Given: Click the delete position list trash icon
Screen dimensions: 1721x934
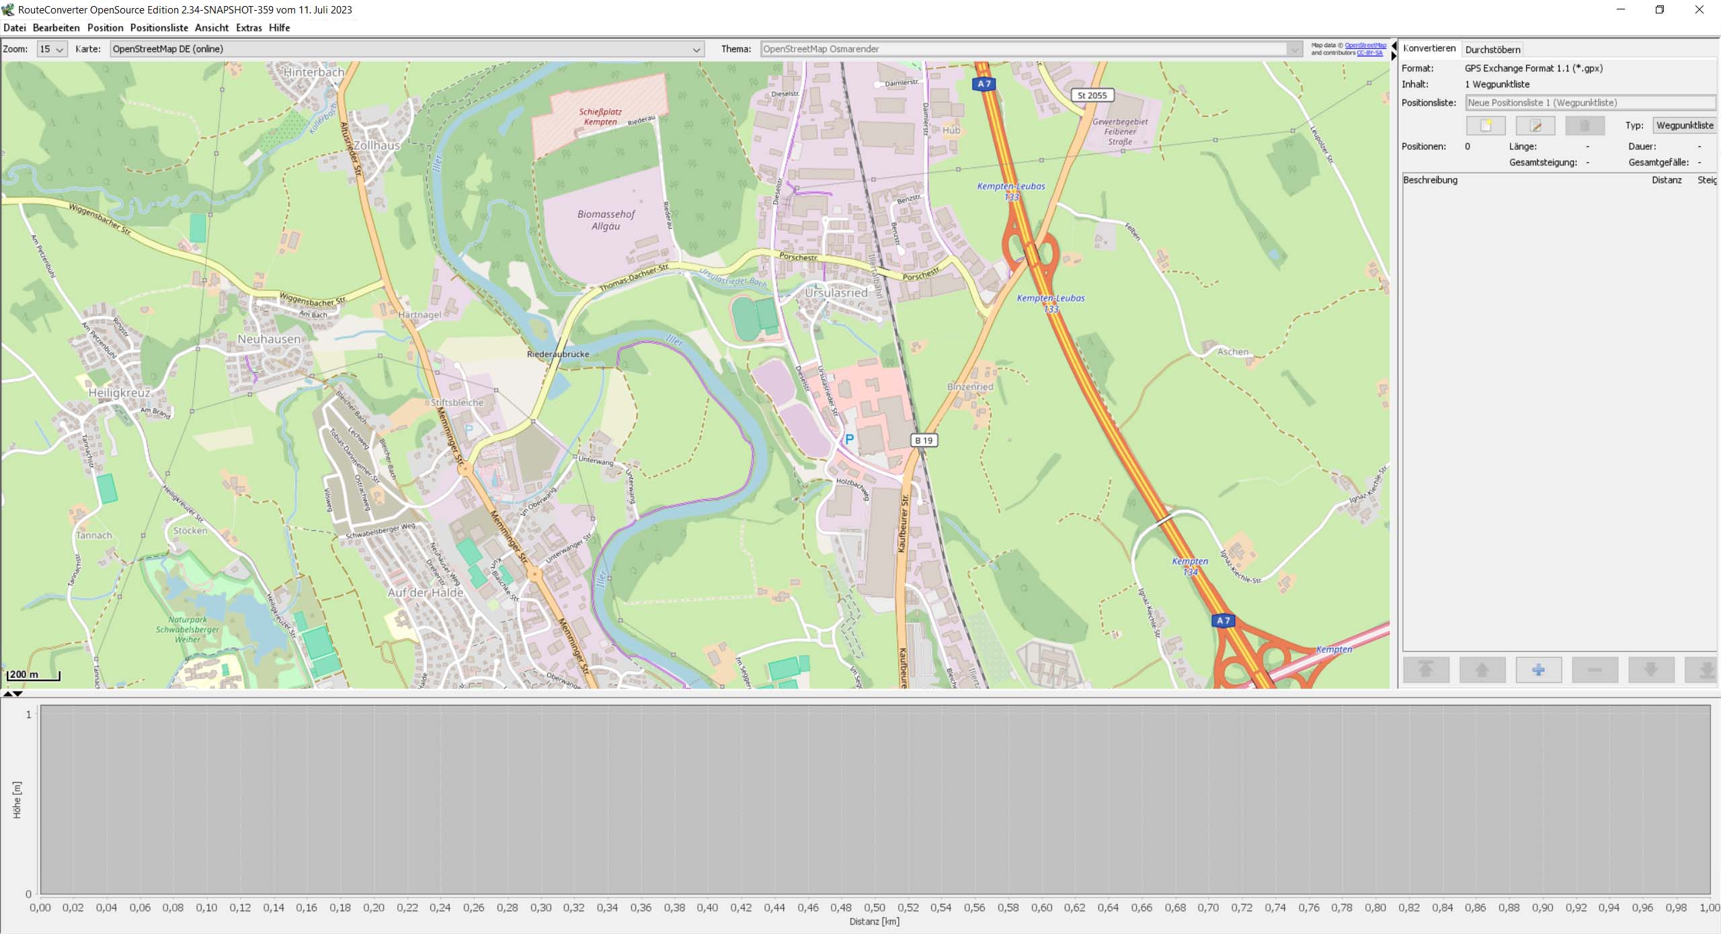Looking at the screenshot, I should [x=1585, y=126].
